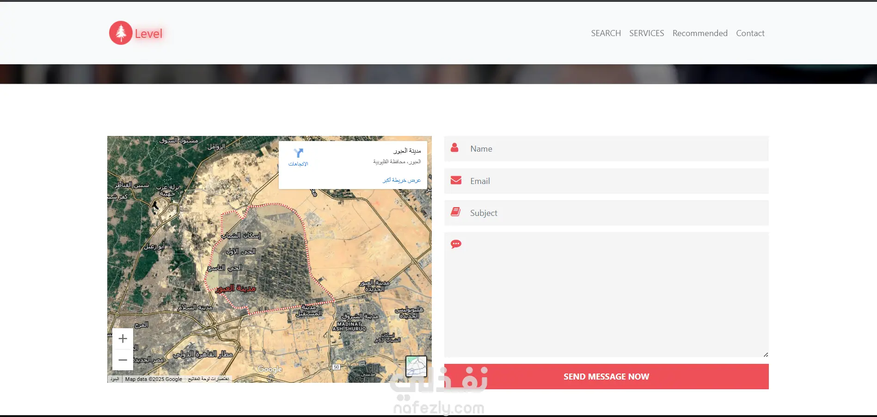Screen dimensions: 877x417
Task: Click the Level brand name text
Action: [x=148, y=34]
